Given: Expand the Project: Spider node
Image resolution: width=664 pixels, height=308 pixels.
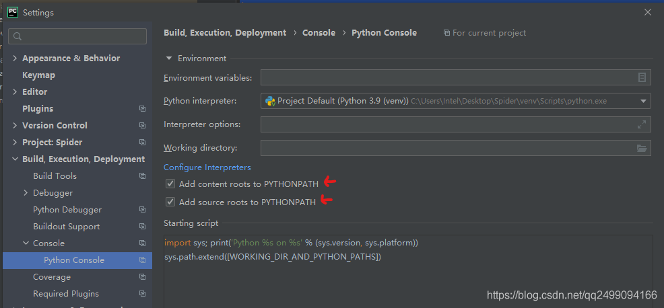Looking at the screenshot, I should pyautogui.click(x=15, y=142).
